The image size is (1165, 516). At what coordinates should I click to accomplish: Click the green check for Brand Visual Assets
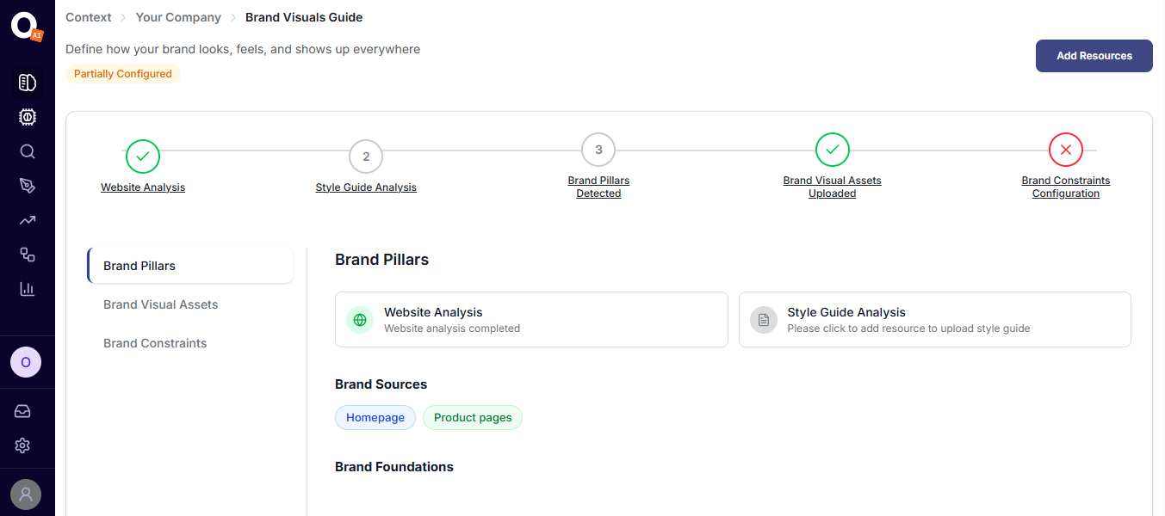(x=833, y=150)
